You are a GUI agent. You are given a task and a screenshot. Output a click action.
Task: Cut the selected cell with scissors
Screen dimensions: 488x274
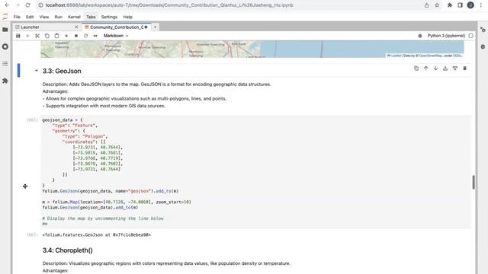37,36
